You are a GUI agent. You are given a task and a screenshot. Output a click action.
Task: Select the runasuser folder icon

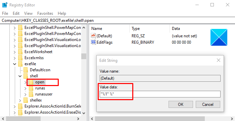31,94
